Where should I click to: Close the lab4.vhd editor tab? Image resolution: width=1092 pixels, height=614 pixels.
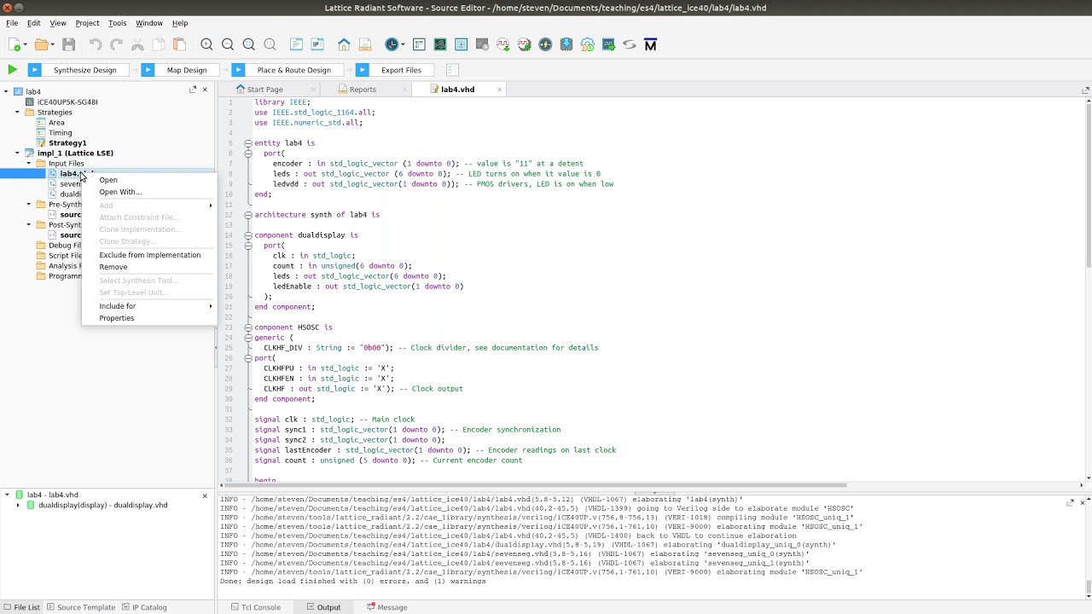(x=500, y=90)
